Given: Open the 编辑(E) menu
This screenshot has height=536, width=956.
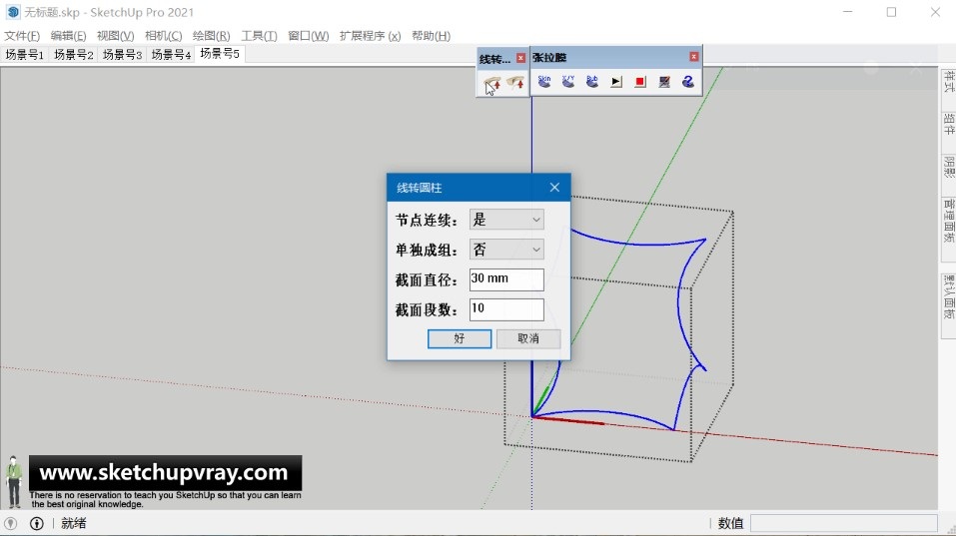Looking at the screenshot, I should pyautogui.click(x=68, y=36).
